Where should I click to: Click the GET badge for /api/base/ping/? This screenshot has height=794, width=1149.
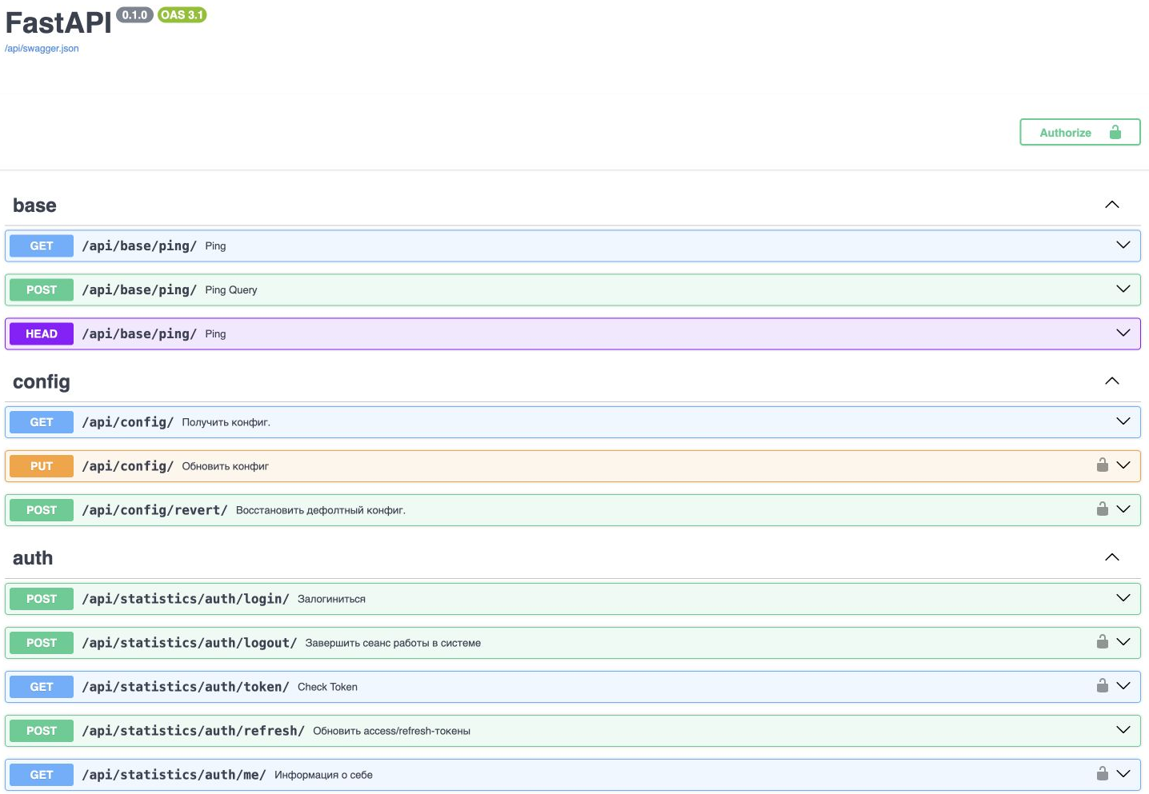(42, 246)
